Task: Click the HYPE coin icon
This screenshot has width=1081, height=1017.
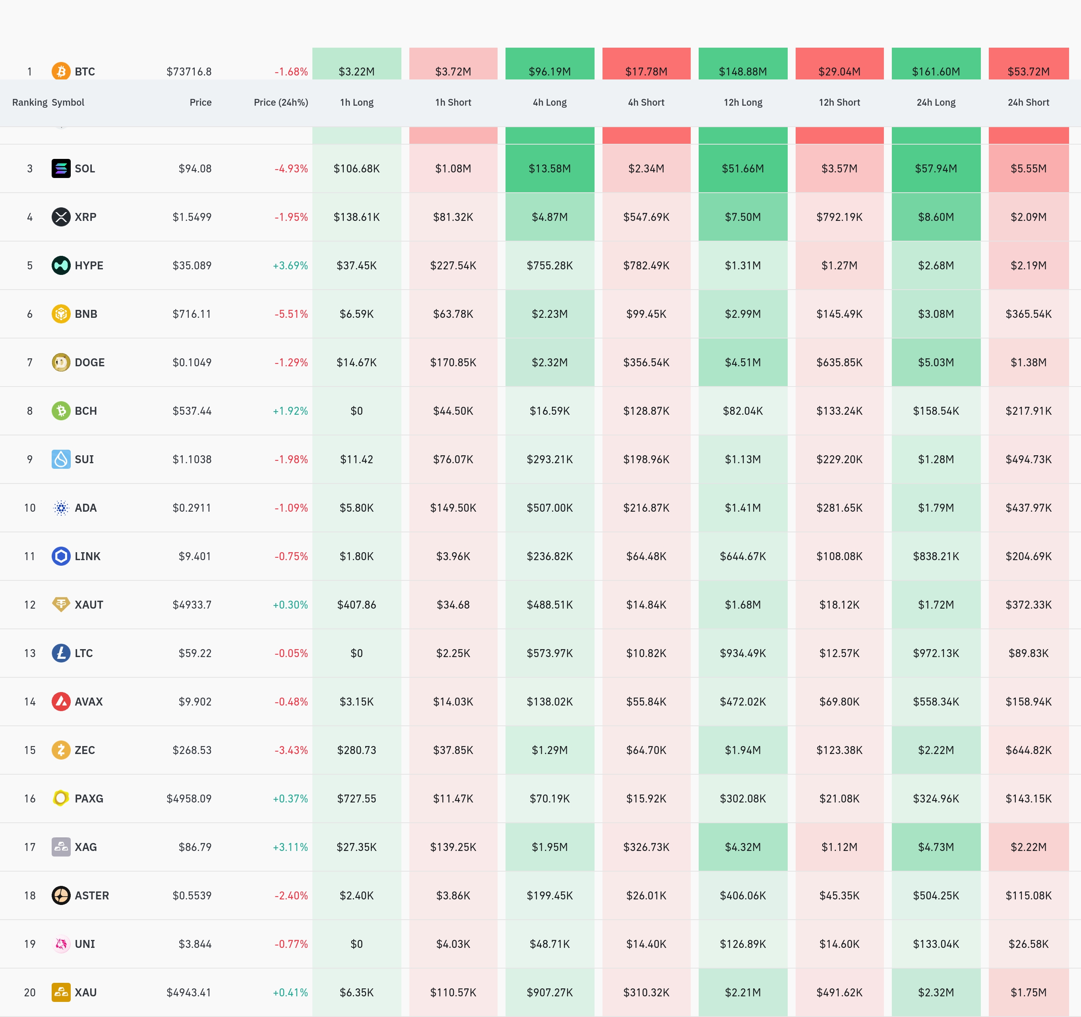Action: 61,265
